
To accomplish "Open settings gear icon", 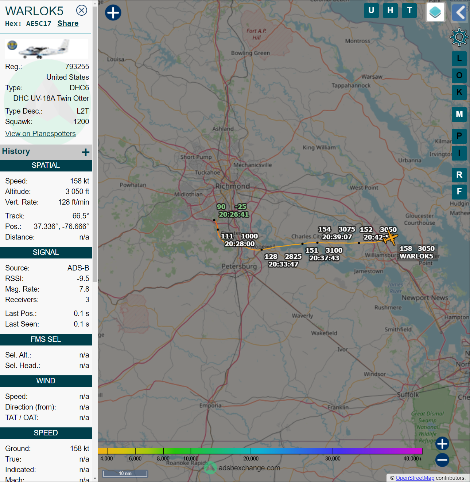I will [x=459, y=37].
